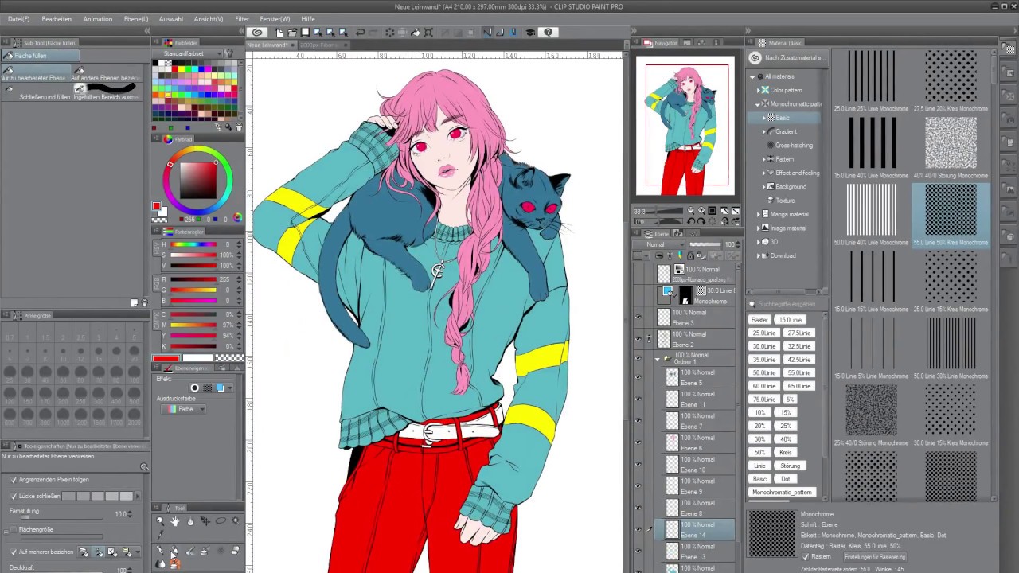Collapse the All materials tree node
1019x573 pixels.
(752, 76)
